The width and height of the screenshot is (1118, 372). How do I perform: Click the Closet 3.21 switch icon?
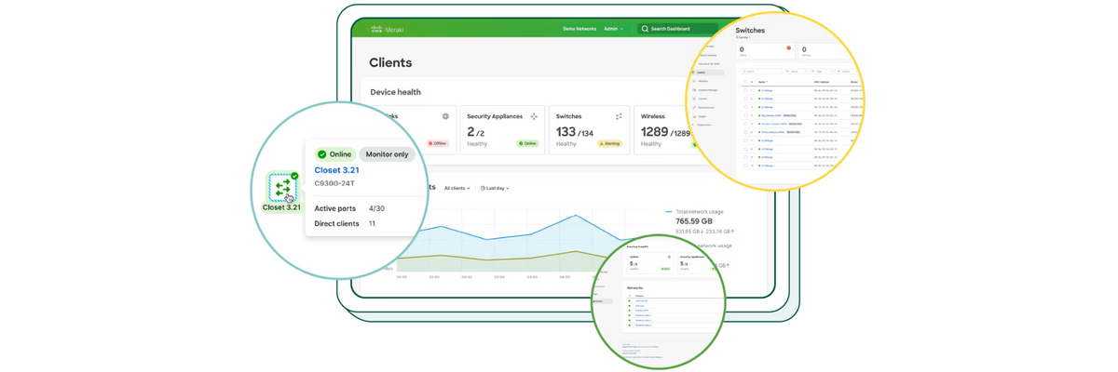(281, 186)
